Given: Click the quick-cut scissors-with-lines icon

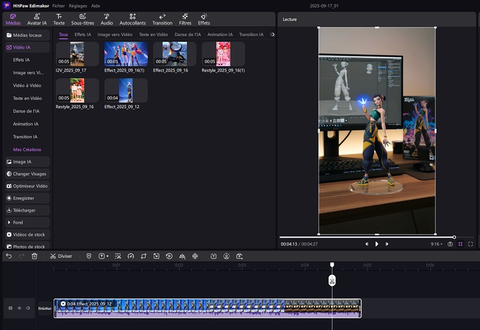Looking at the screenshot, I should tap(118, 256).
